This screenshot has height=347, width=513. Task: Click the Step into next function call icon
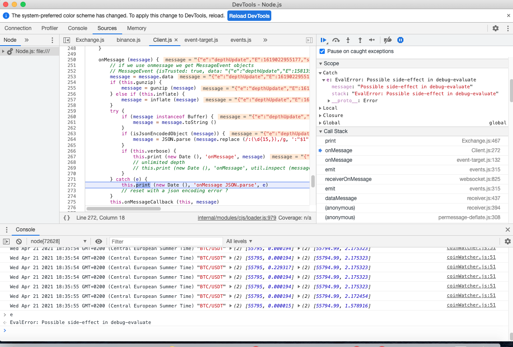348,40
